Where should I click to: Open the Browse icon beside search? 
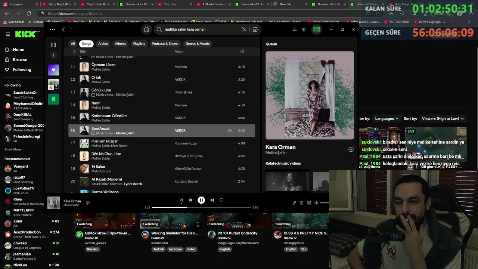click(x=255, y=29)
